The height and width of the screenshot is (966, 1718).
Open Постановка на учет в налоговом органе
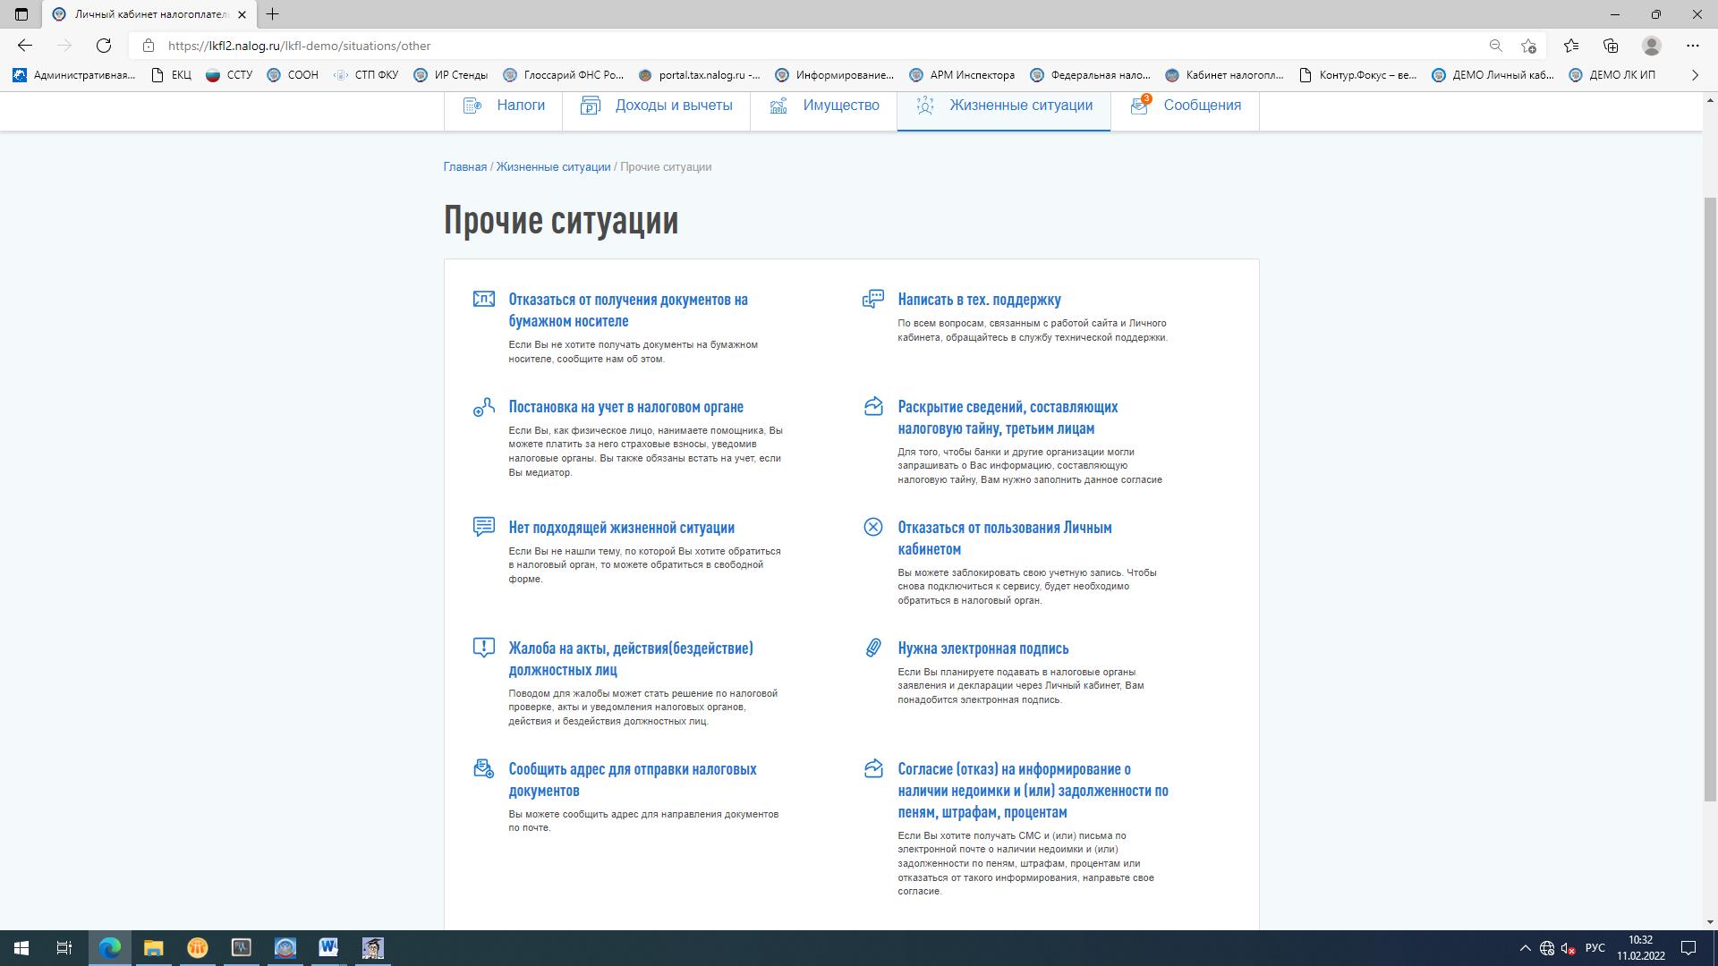pos(626,407)
